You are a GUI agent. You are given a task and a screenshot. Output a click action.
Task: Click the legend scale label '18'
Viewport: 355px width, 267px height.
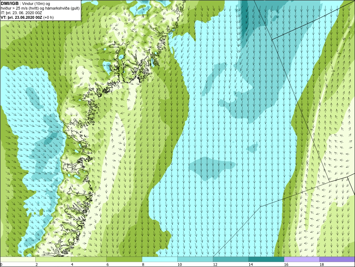click(x=322, y=265)
